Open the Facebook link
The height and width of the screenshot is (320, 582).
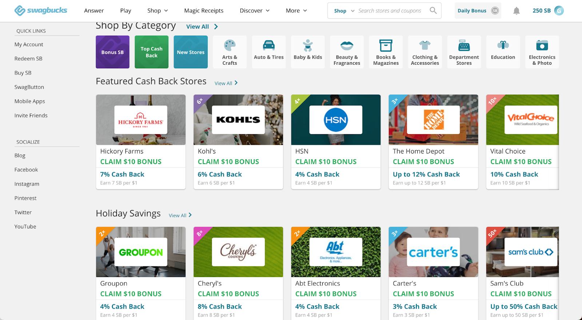click(x=26, y=169)
